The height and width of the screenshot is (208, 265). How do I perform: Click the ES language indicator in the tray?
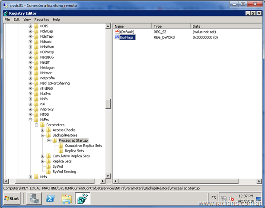click(214, 198)
